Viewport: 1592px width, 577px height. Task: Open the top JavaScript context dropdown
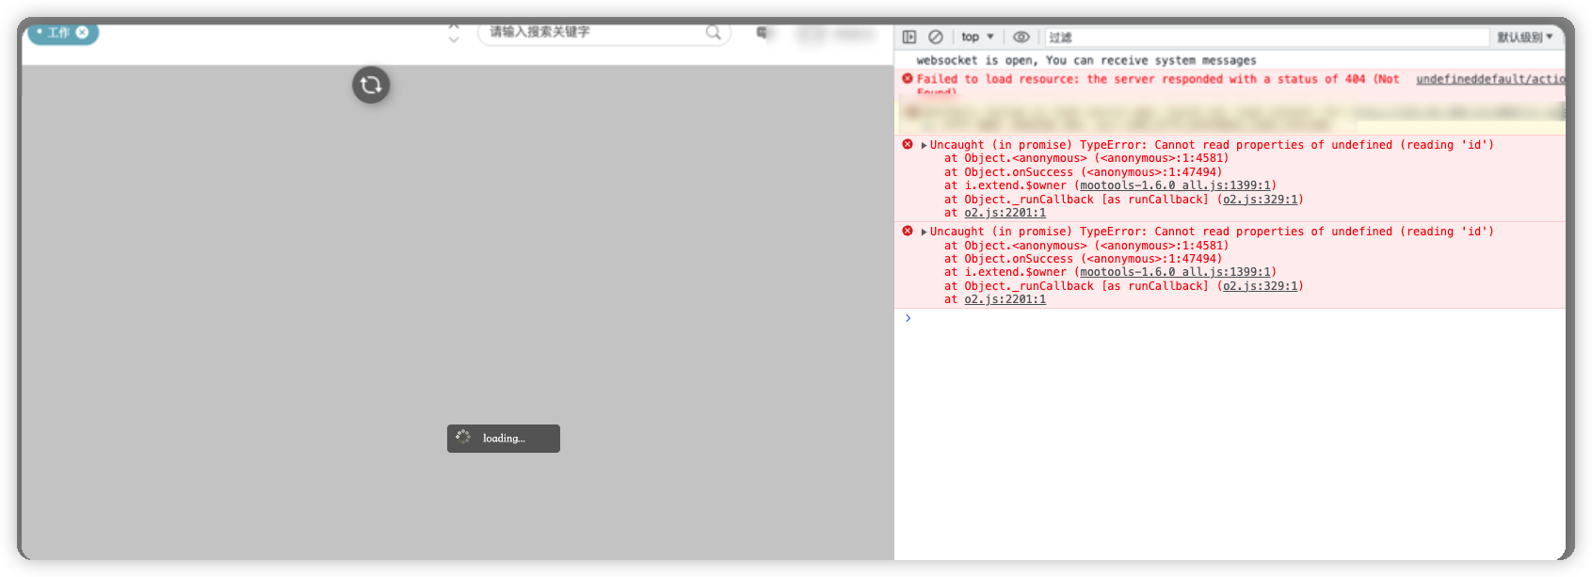coord(977,37)
